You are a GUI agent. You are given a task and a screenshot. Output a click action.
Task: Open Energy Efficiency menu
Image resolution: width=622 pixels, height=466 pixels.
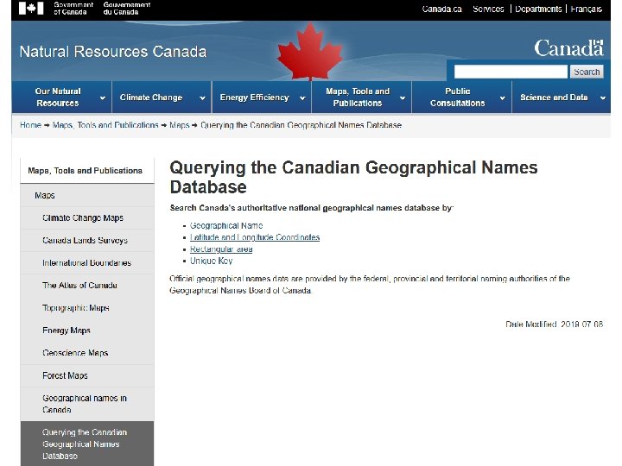pos(262,97)
